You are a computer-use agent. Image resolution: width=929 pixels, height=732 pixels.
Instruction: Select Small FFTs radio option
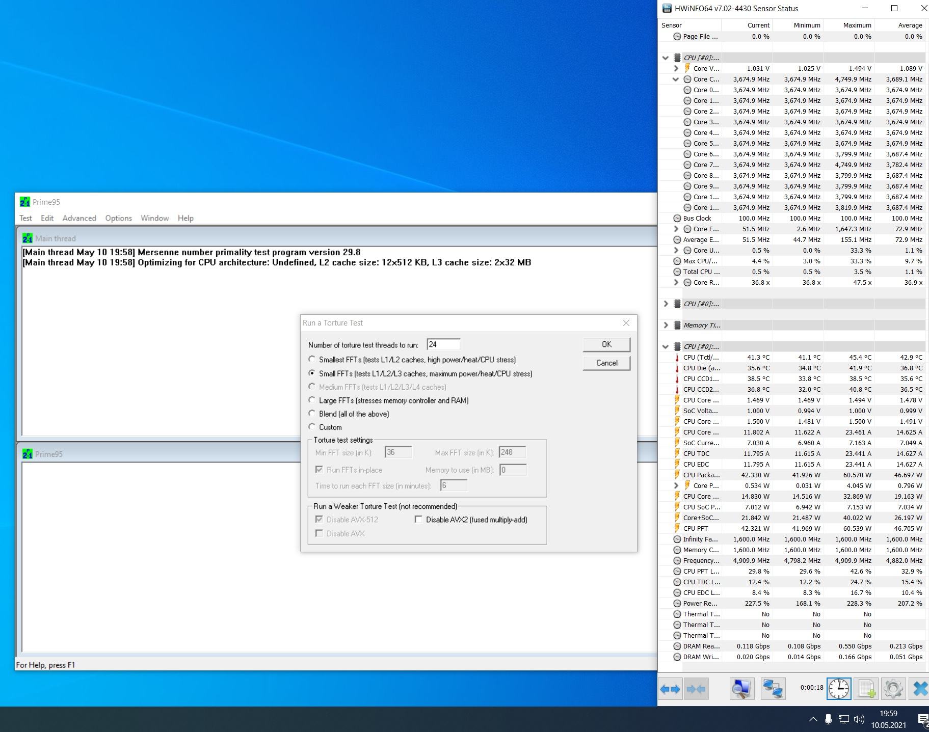coord(312,373)
